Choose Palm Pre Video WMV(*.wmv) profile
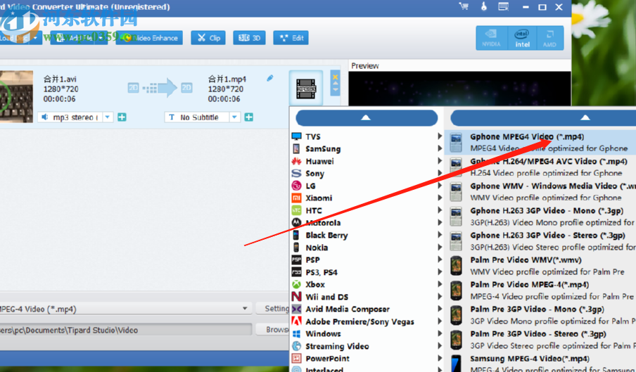Image resolution: width=636 pixels, height=372 pixels. click(x=541, y=266)
